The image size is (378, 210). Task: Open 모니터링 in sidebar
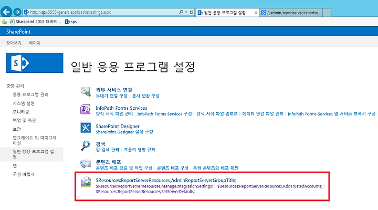pos(21,112)
